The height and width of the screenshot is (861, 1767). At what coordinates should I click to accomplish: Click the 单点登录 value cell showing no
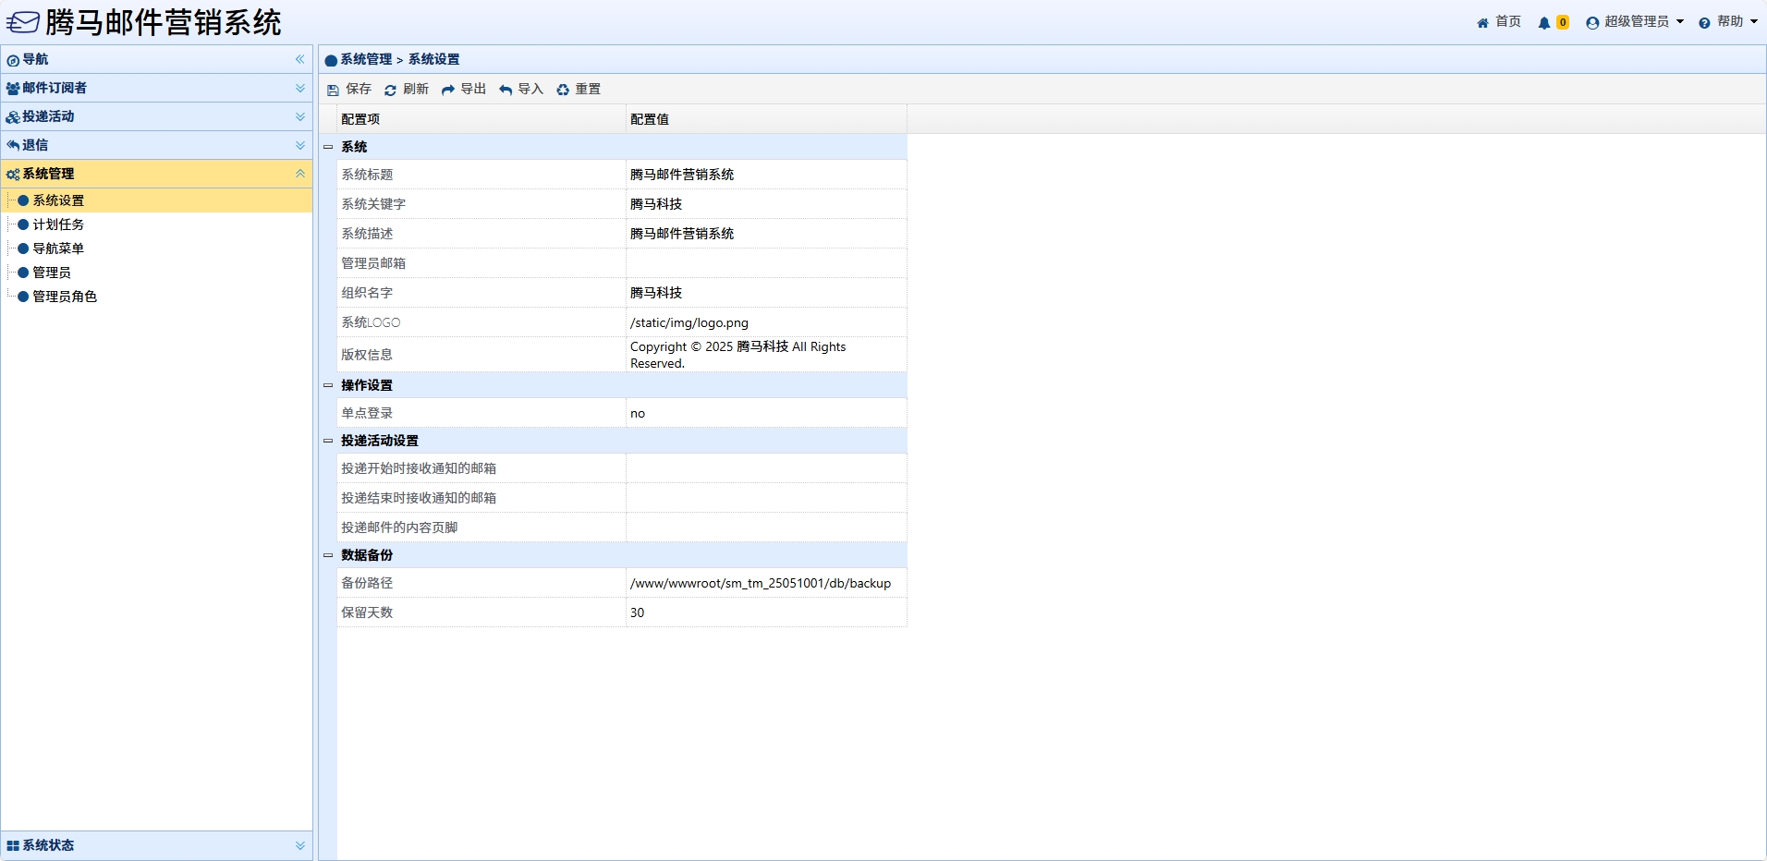pos(765,413)
